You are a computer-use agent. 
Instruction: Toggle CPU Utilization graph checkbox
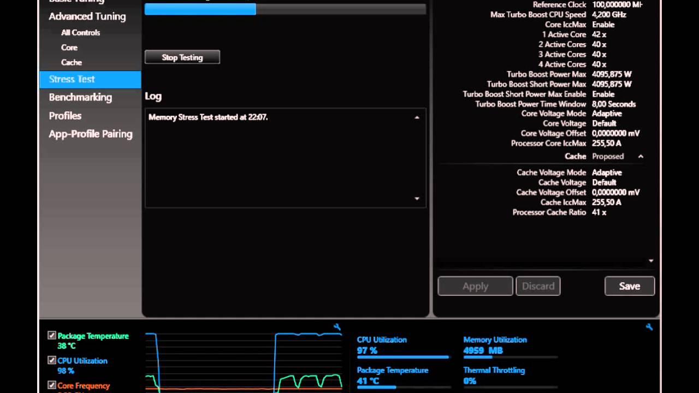52,360
